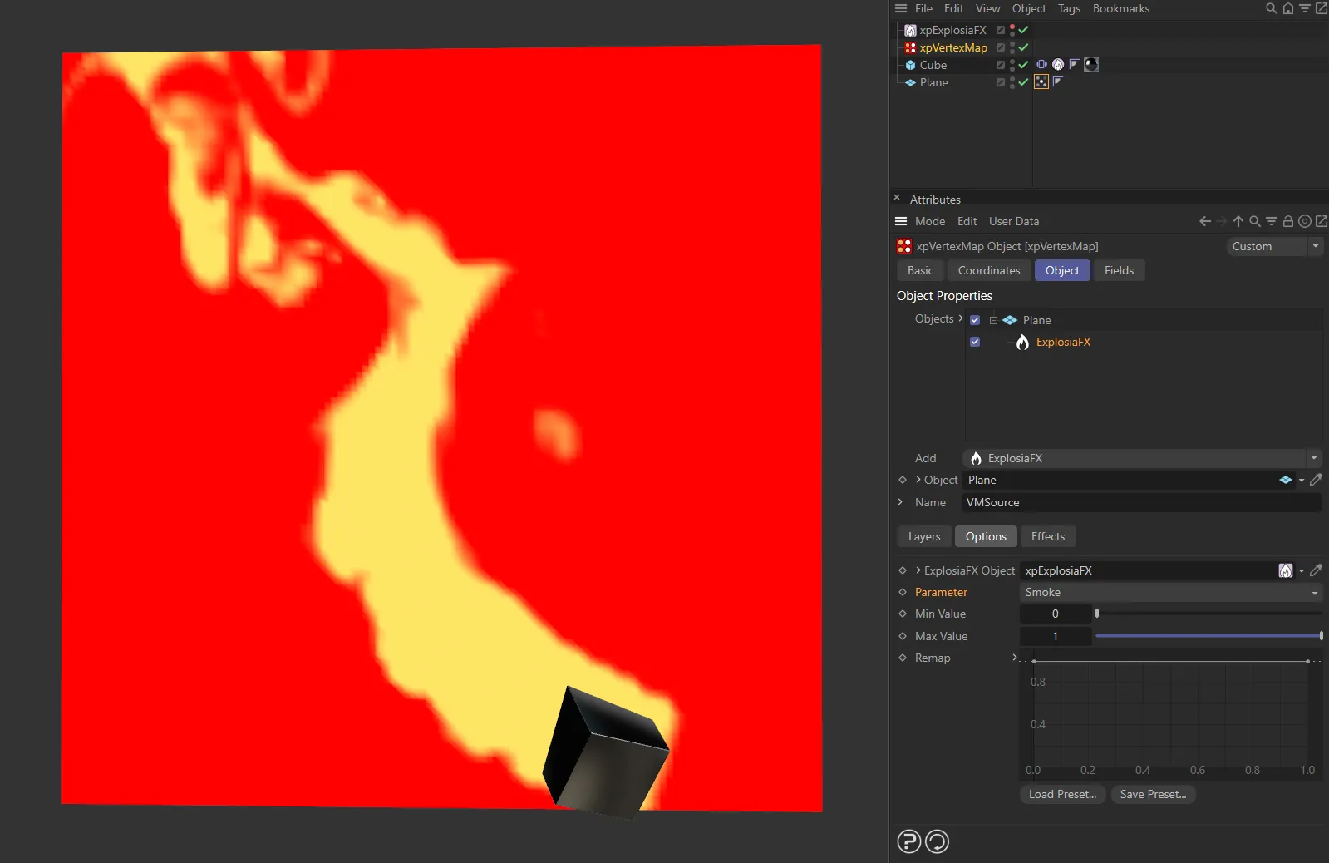Select the first blue tag on Cube
Screen dimensions: 1329x863
[1041, 64]
